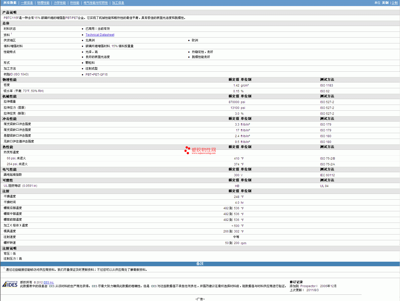Viewport: 400px width, 301px height.
Task: Open the Technical Datasheet link
Action: tap(100, 35)
